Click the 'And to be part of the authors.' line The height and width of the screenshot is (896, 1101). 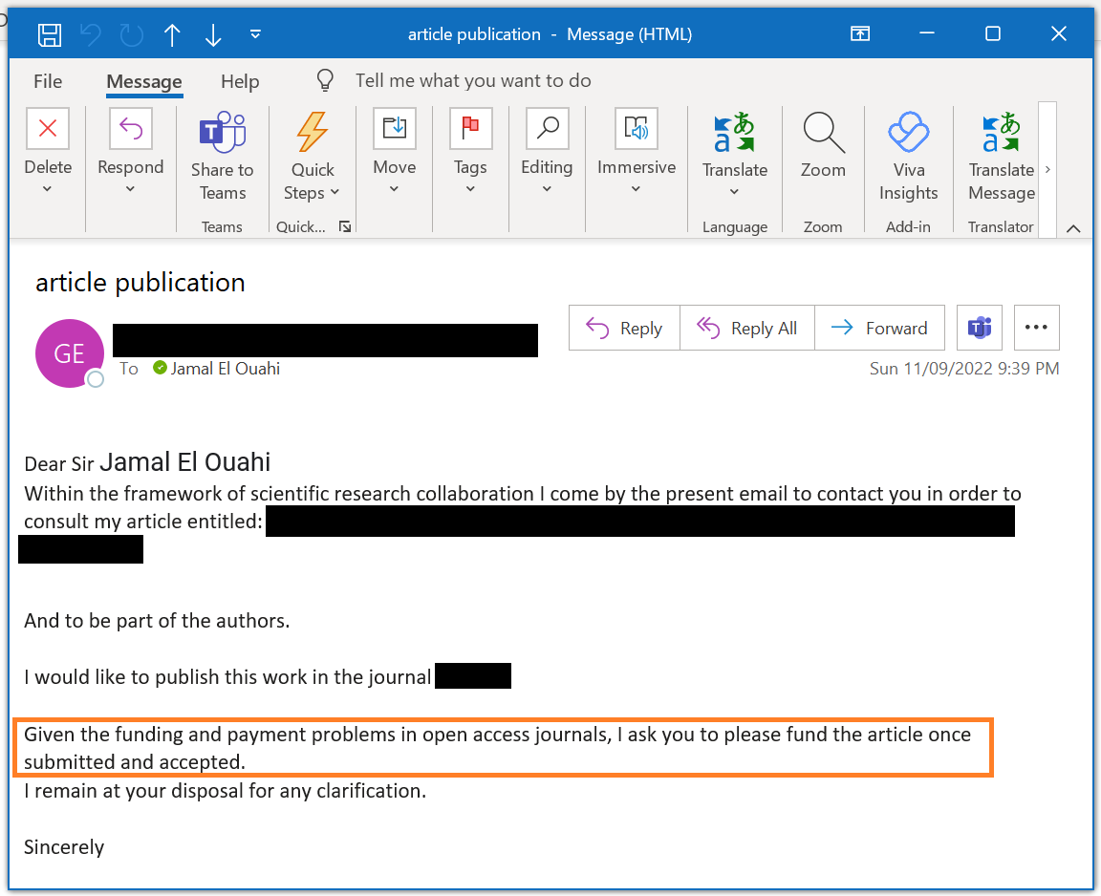click(x=158, y=621)
